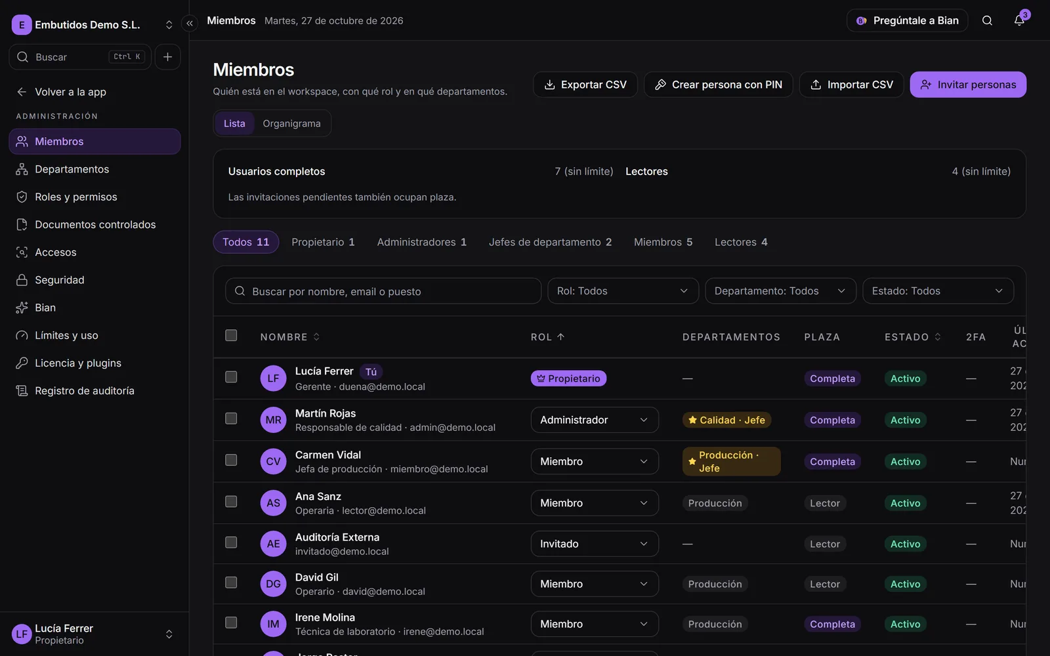Click the Auditoría Externa AE avatar

pyautogui.click(x=273, y=544)
